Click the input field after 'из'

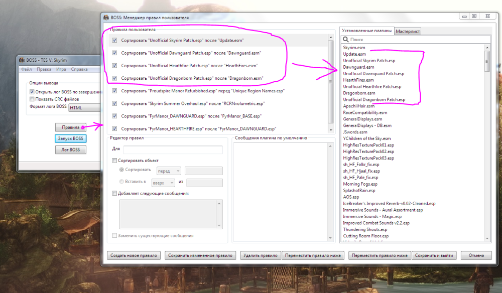point(204,183)
